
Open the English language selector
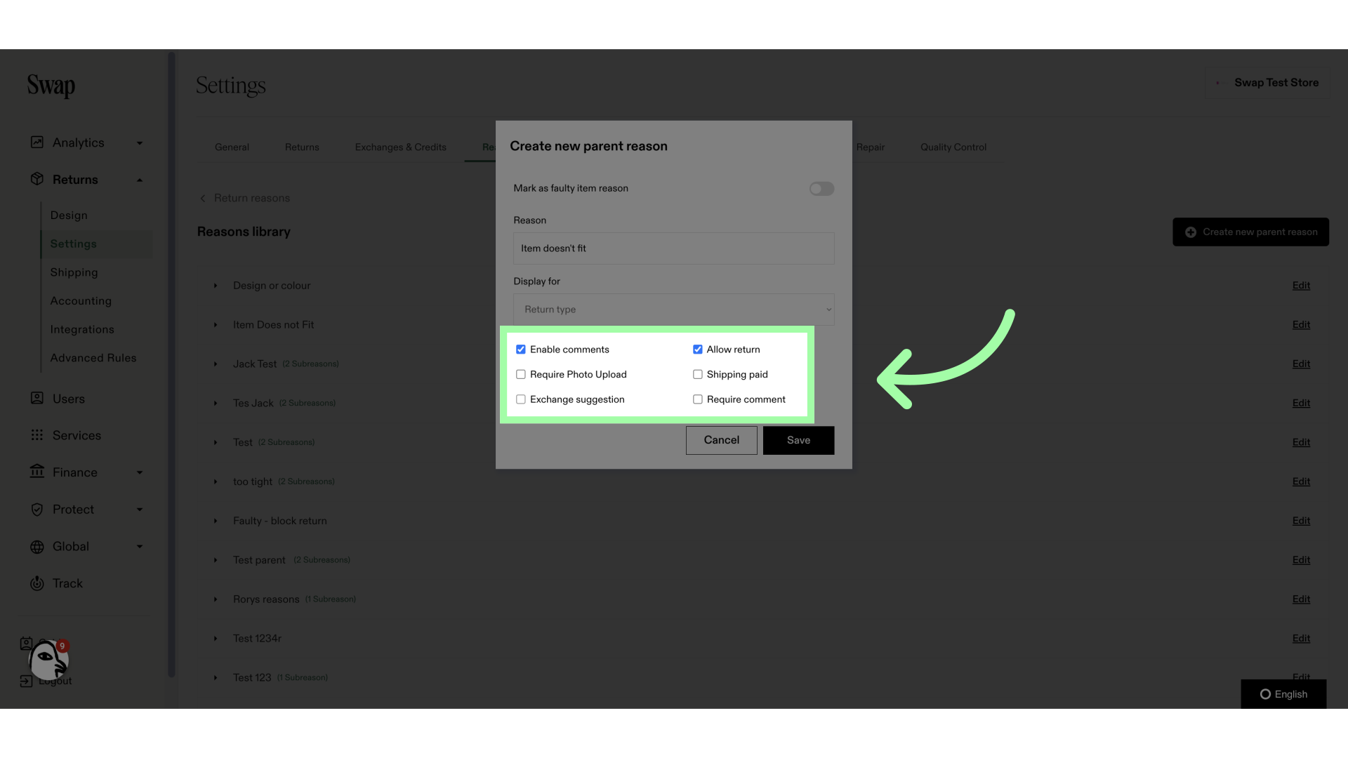pyautogui.click(x=1283, y=694)
